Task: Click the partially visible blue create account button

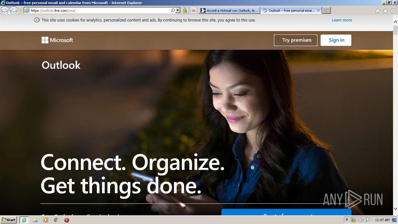Action: [x=286, y=212]
